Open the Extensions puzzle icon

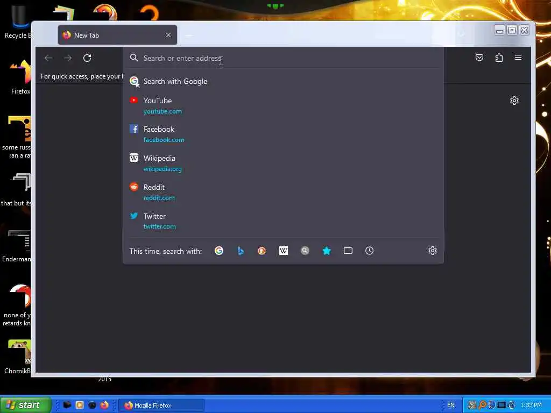coord(499,58)
